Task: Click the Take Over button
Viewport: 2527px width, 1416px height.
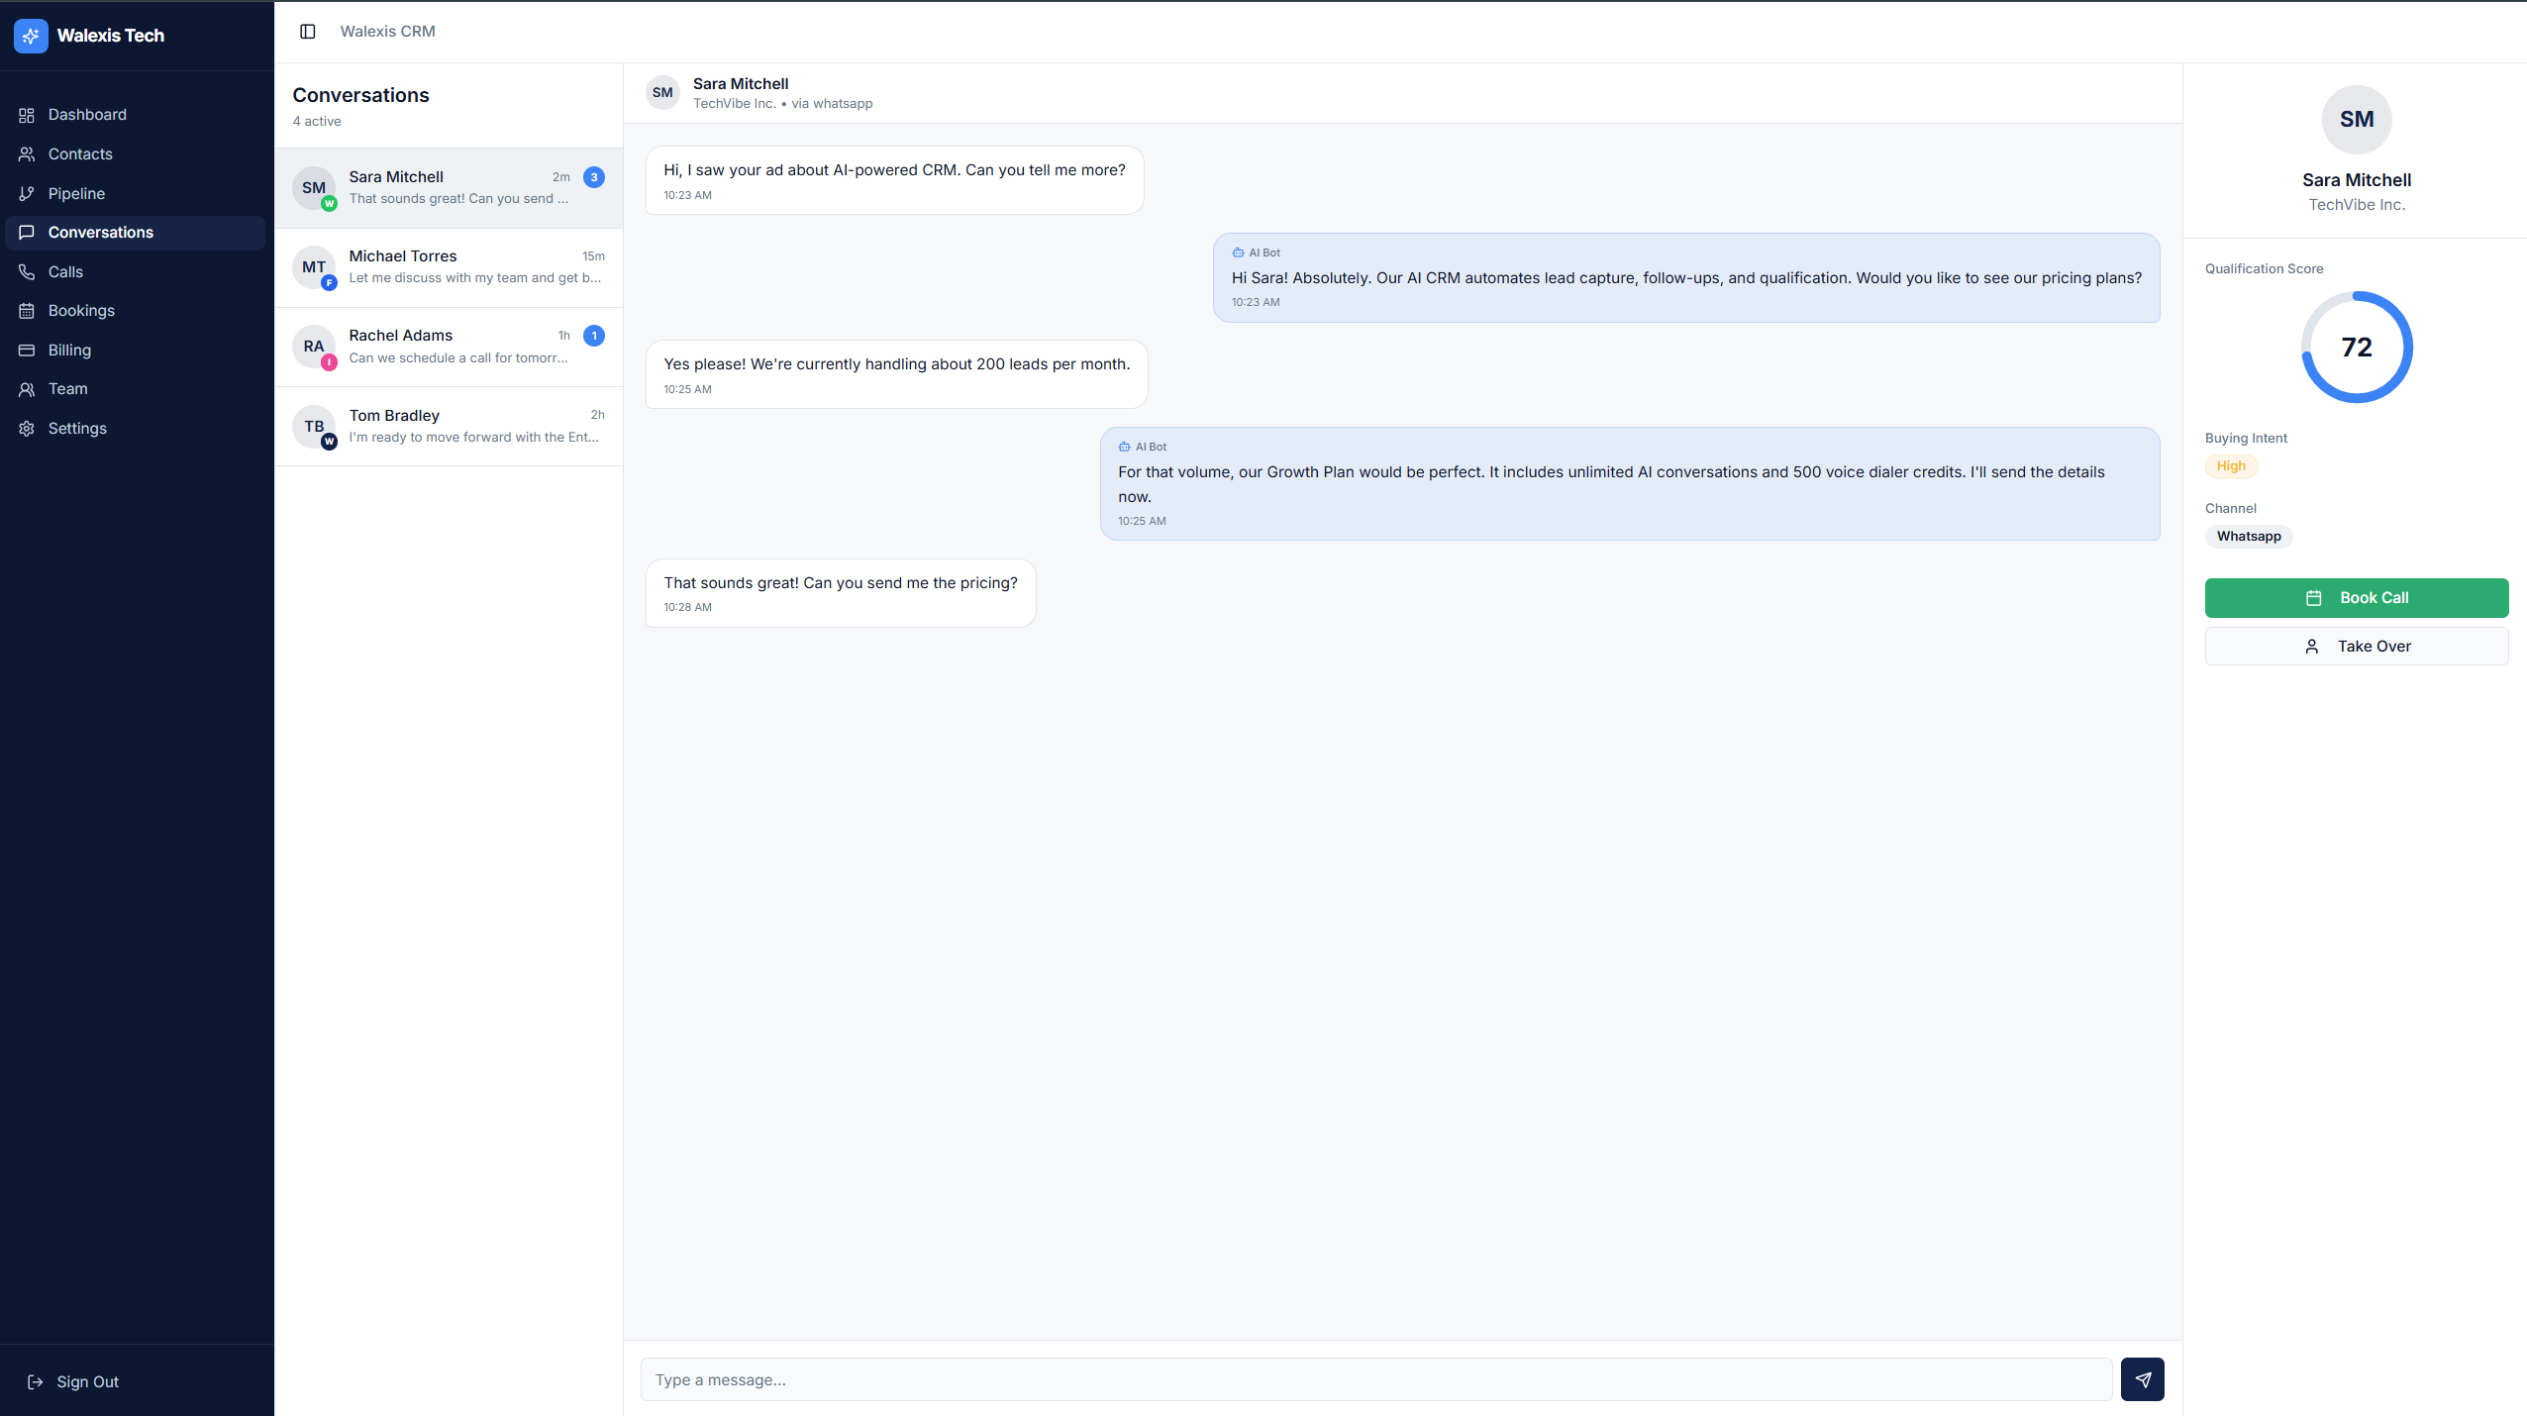Action: [2357, 646]
